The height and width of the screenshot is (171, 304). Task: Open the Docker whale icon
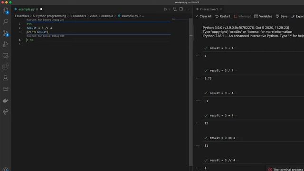pyautogui.click(x=5, y=100)
